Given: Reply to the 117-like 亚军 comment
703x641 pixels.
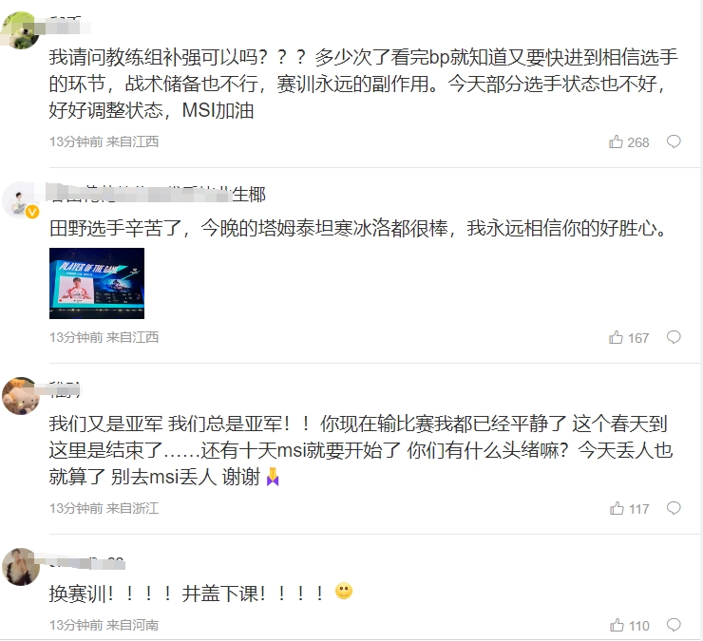Looking at the screenshot, I should (674, 508).
